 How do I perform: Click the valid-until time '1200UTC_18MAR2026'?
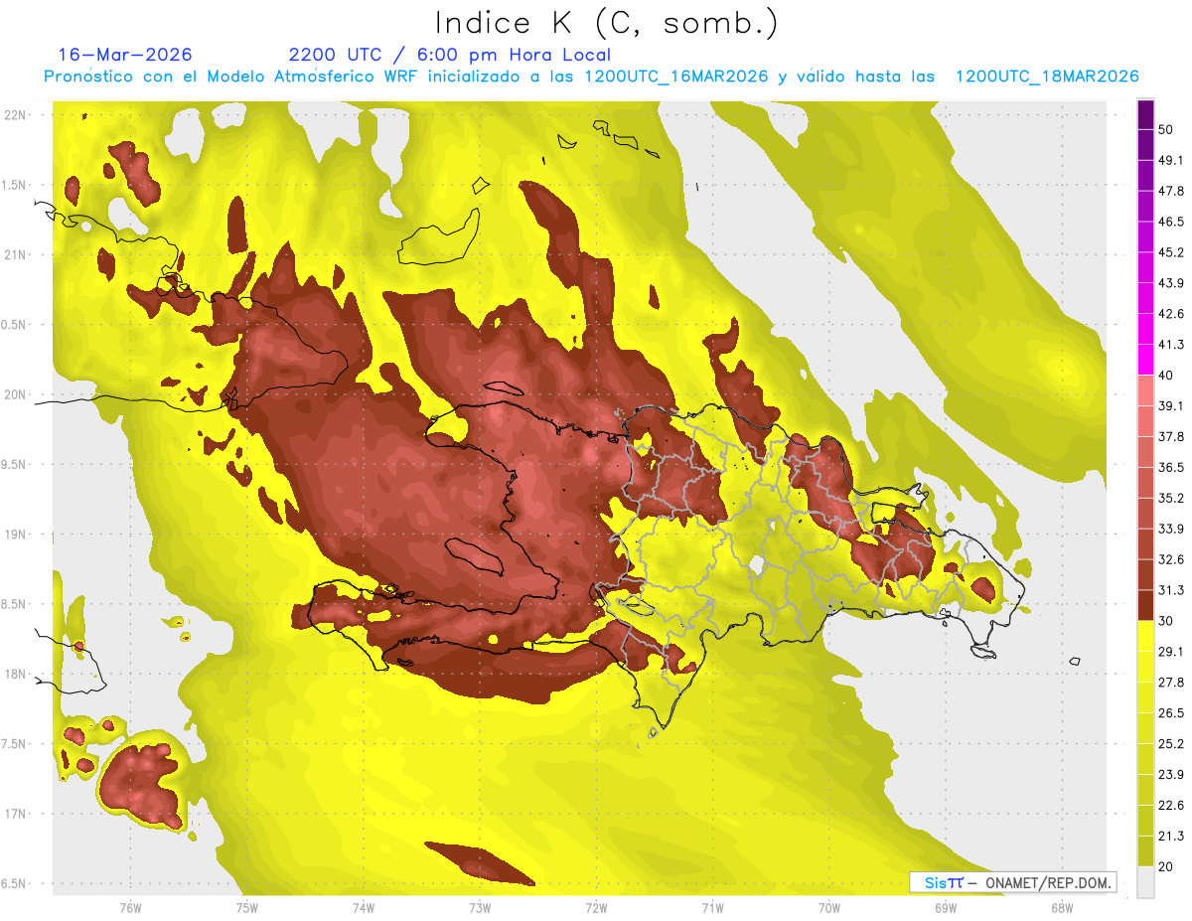[x=1046, y=77]
